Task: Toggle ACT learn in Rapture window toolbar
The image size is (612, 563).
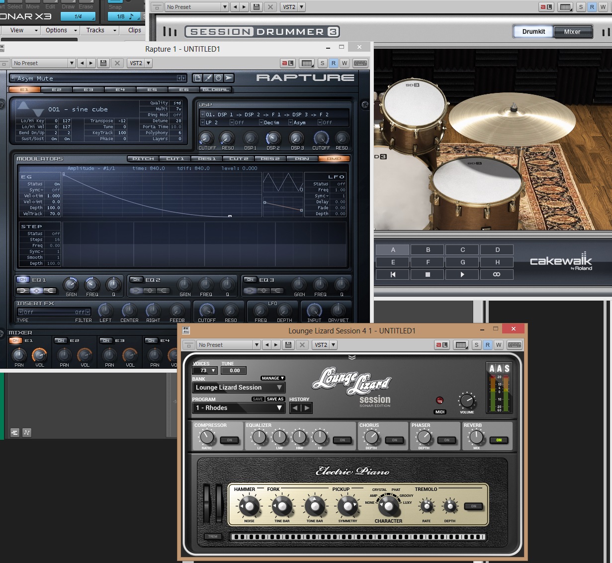Action: (x=287, y=63)
